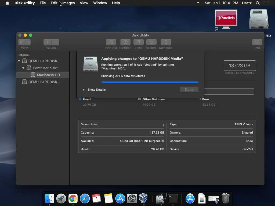
Task: Open Notes in the Dock
Action: [108, 198]
